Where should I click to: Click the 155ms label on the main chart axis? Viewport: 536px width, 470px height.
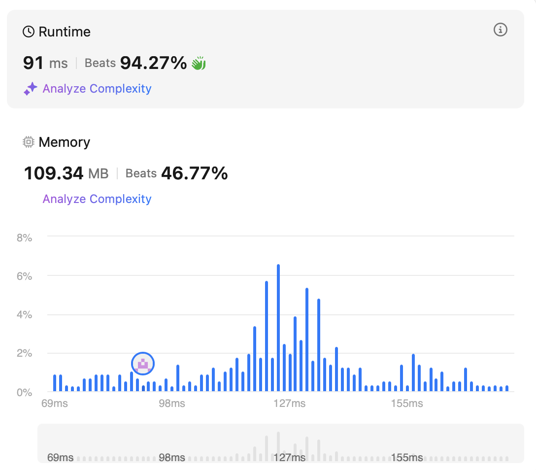(407, 403)
